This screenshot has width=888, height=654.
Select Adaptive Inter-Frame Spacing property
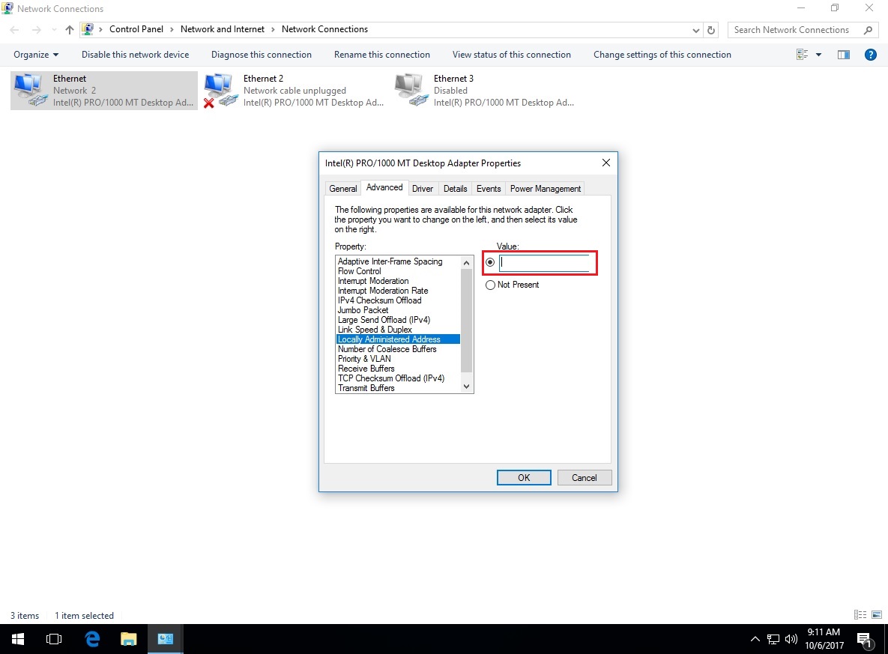[398, 261]
